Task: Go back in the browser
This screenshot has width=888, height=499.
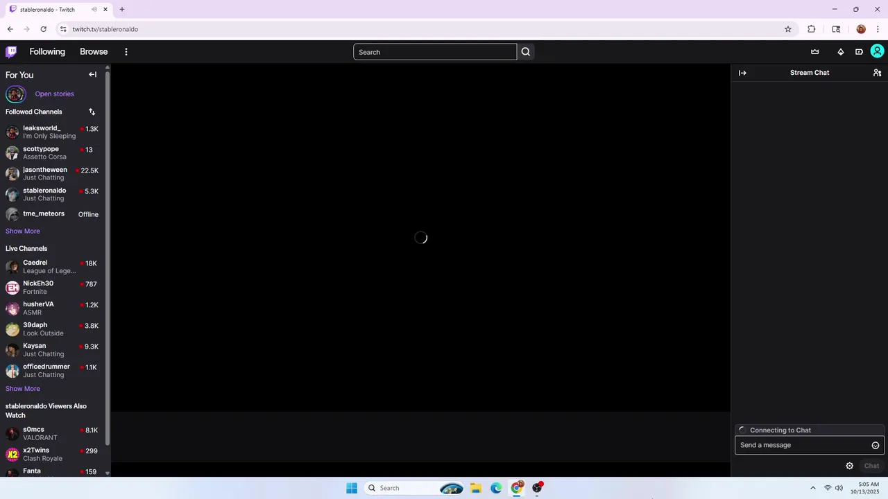Action: point(10,29)
